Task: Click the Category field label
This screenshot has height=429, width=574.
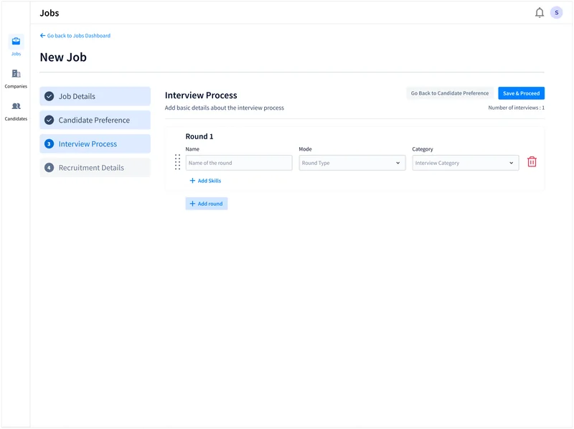Action: click(x=423, y=149)
